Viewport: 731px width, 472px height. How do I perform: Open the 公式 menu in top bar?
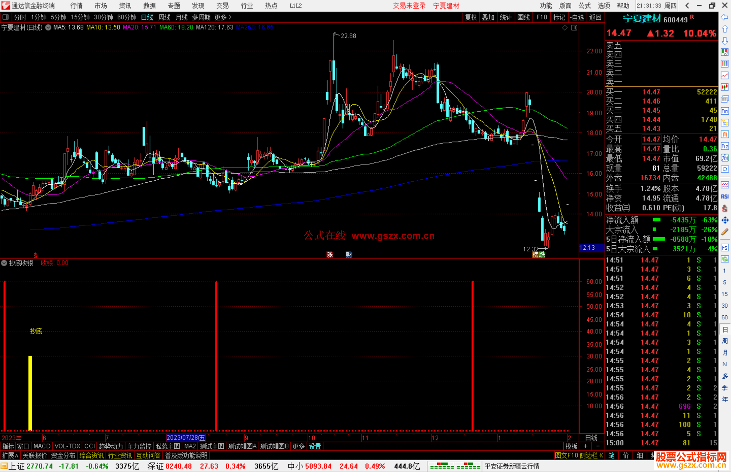[x=584, y=5]
